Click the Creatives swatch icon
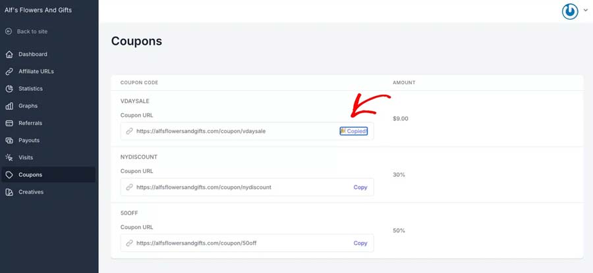The image size is (593, 273). (x=9, y=192)
